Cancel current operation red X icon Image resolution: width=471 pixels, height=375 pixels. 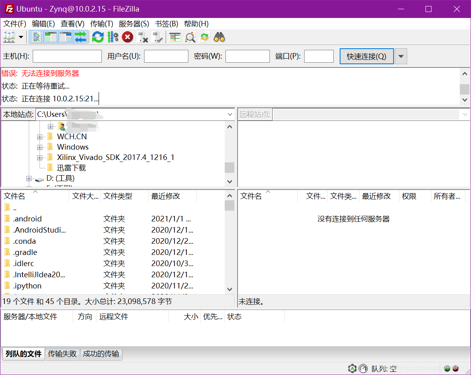127,37
